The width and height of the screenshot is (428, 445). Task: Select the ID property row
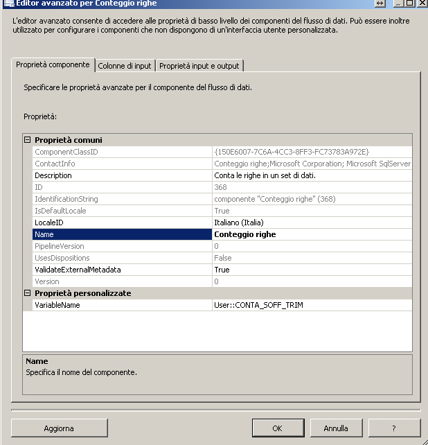coord(222,187)
